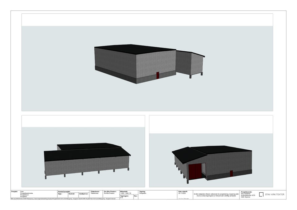Viewport: 297px width, 210px height.
Task: Click the 'Tiltakshaver:' label
Action: click(x=95, y=192)
